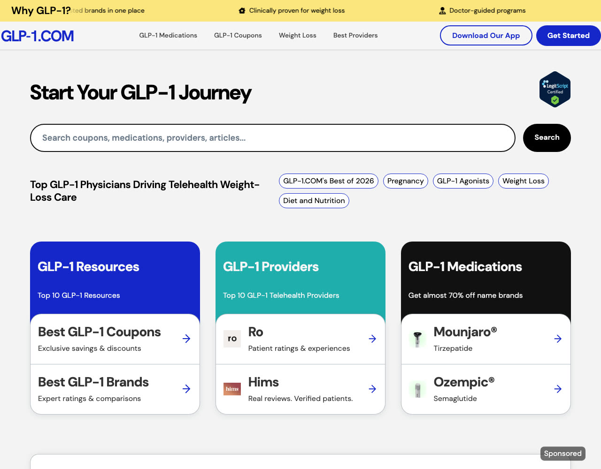Select the Weight Loss tag chip
The height and width of the screenshot is (469, 601).
click(524, 181)
